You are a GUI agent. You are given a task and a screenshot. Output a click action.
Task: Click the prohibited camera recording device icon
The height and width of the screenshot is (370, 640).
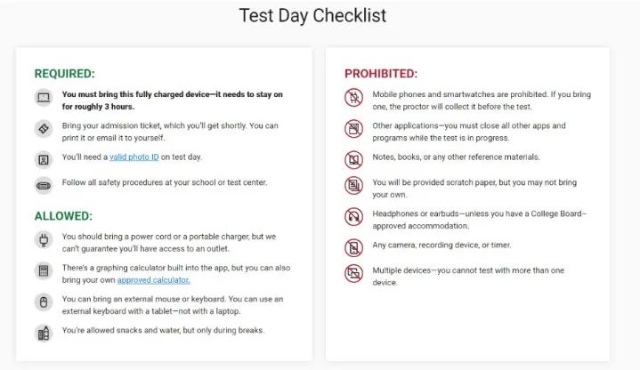tap(354, 248)
